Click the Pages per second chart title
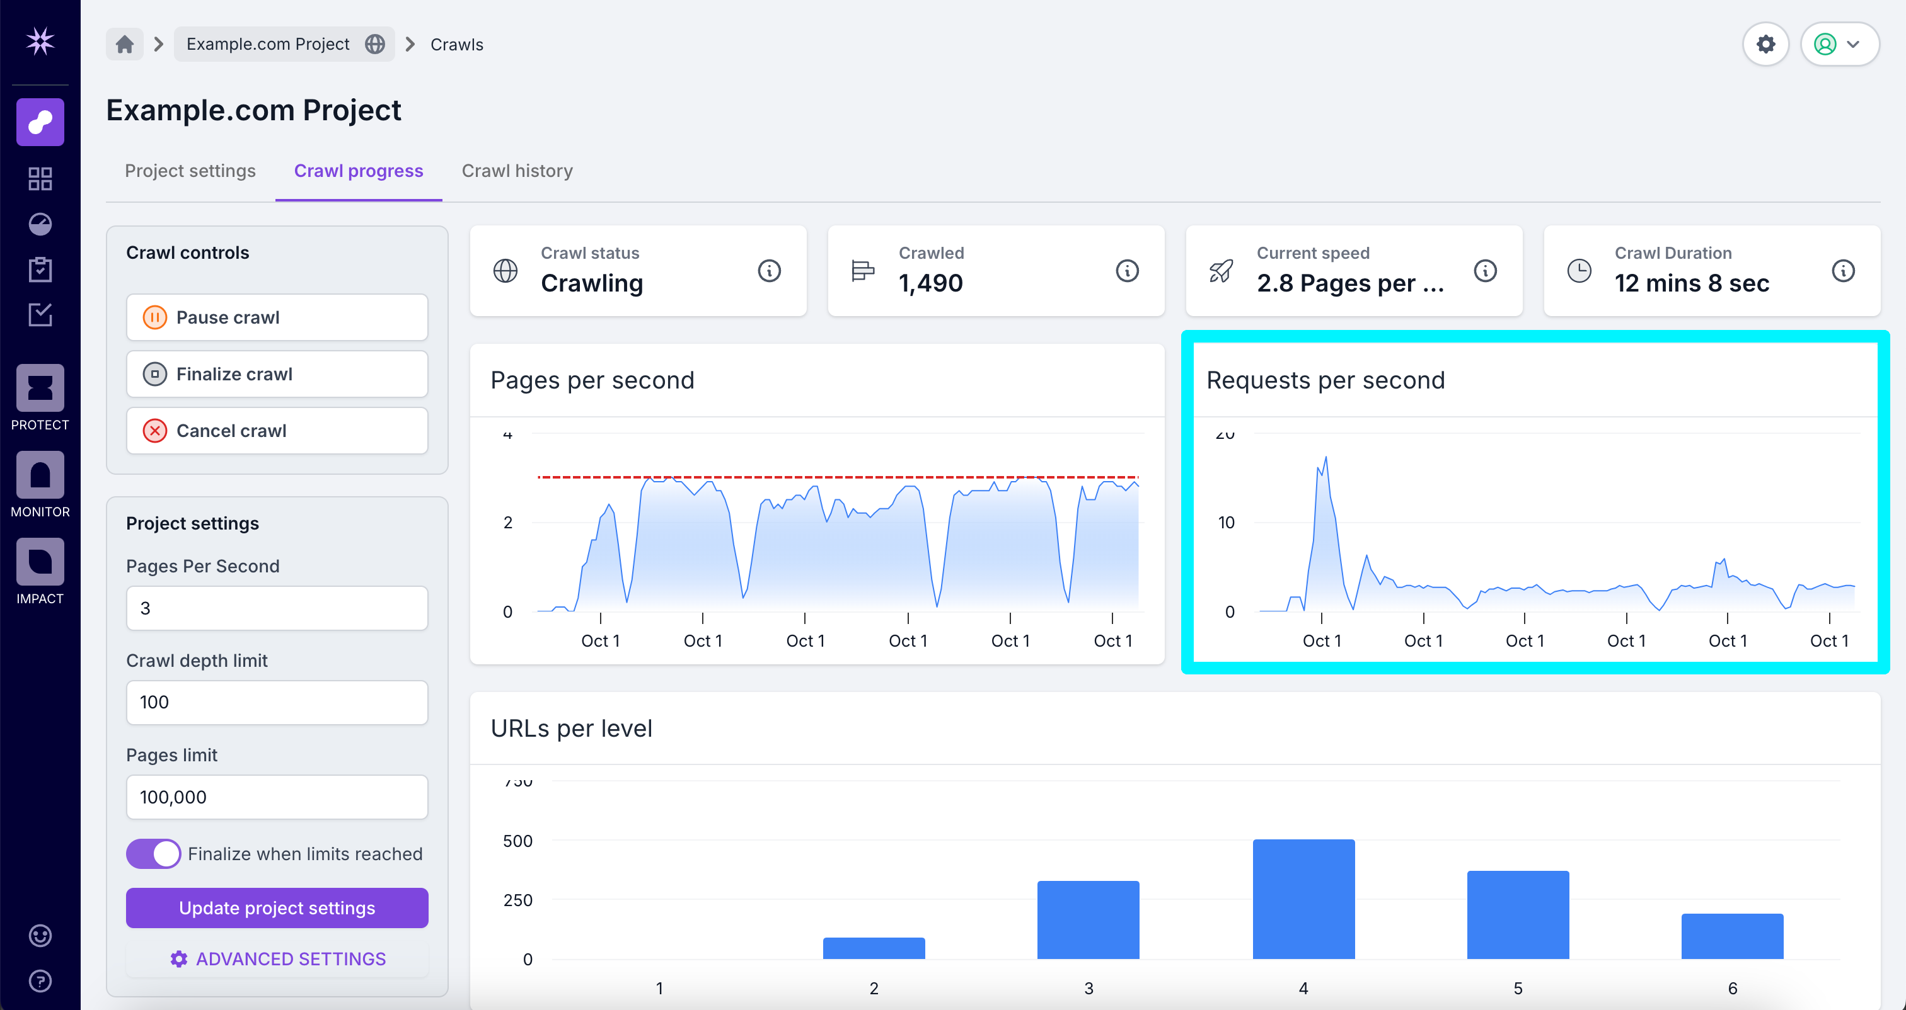The height and width of the screenshot is (1010, 1906). [592, 380]
